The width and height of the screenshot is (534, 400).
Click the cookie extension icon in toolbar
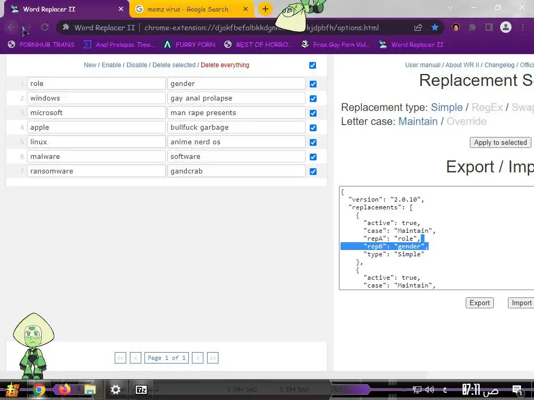(x=456, y=27)
